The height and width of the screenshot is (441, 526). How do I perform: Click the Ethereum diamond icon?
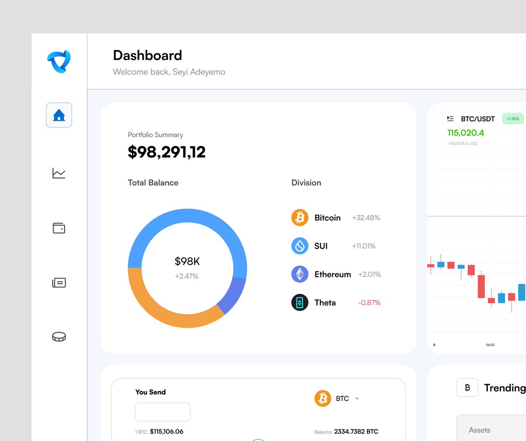(300, 274)
